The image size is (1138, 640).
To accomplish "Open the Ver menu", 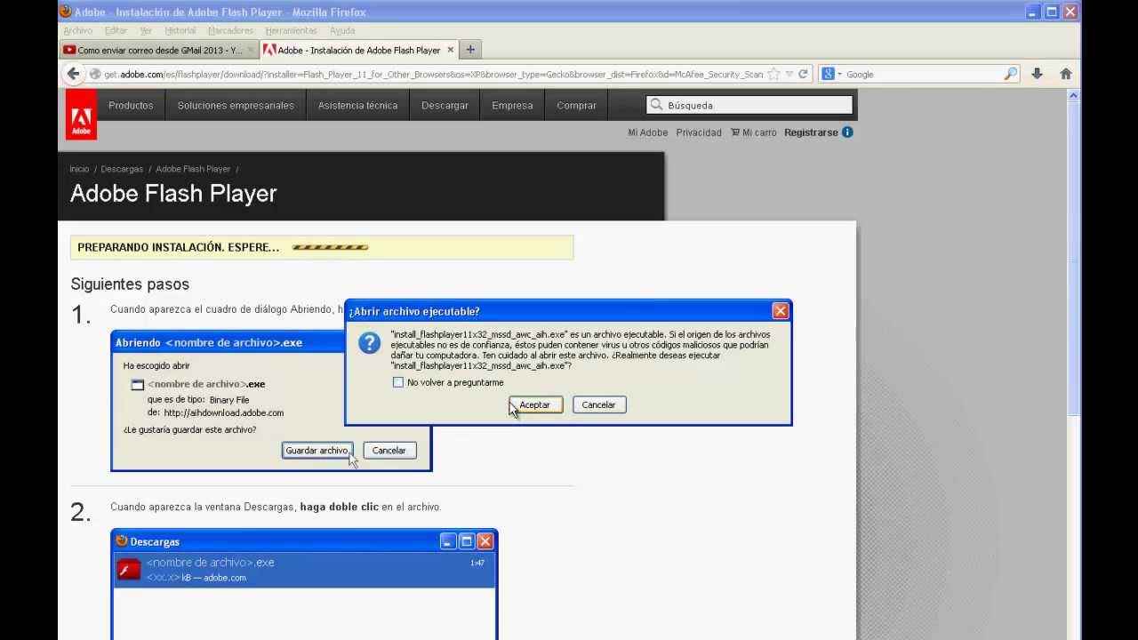I will coord(146,30).
